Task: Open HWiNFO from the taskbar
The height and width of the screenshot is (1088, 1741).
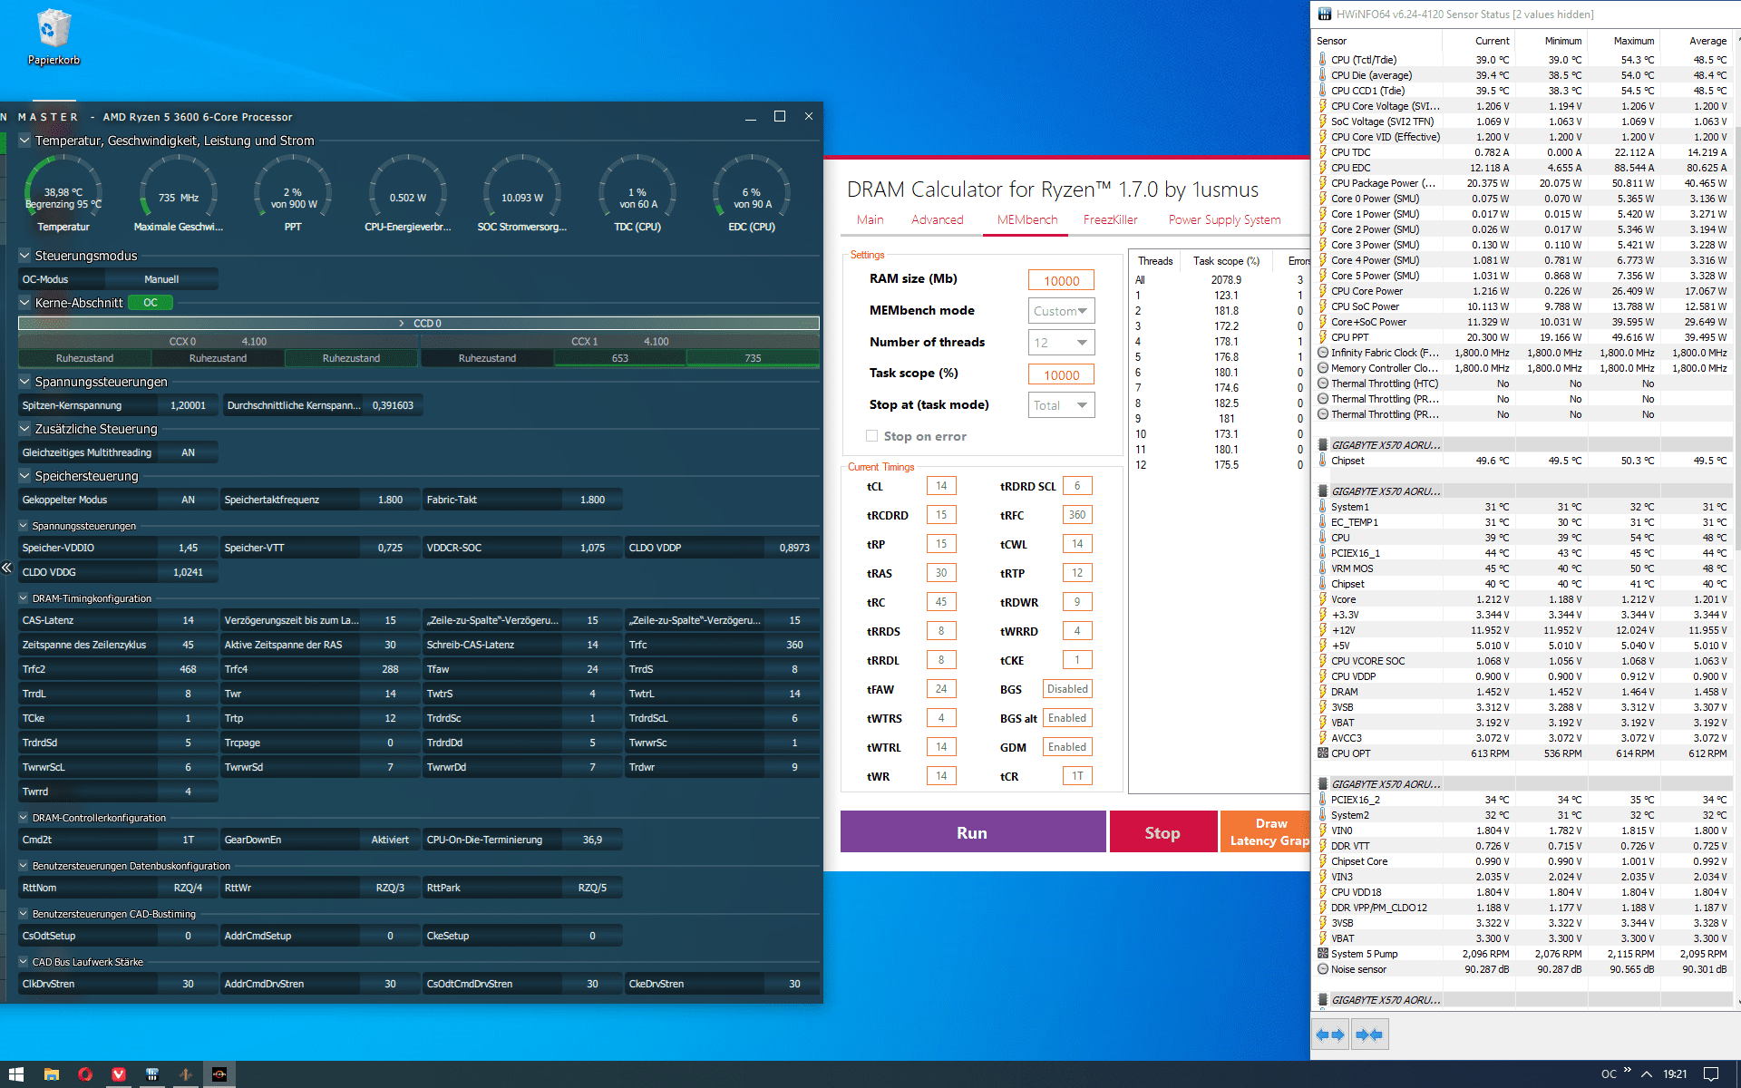Action: pyautogui.click(x=152, y=1073)
